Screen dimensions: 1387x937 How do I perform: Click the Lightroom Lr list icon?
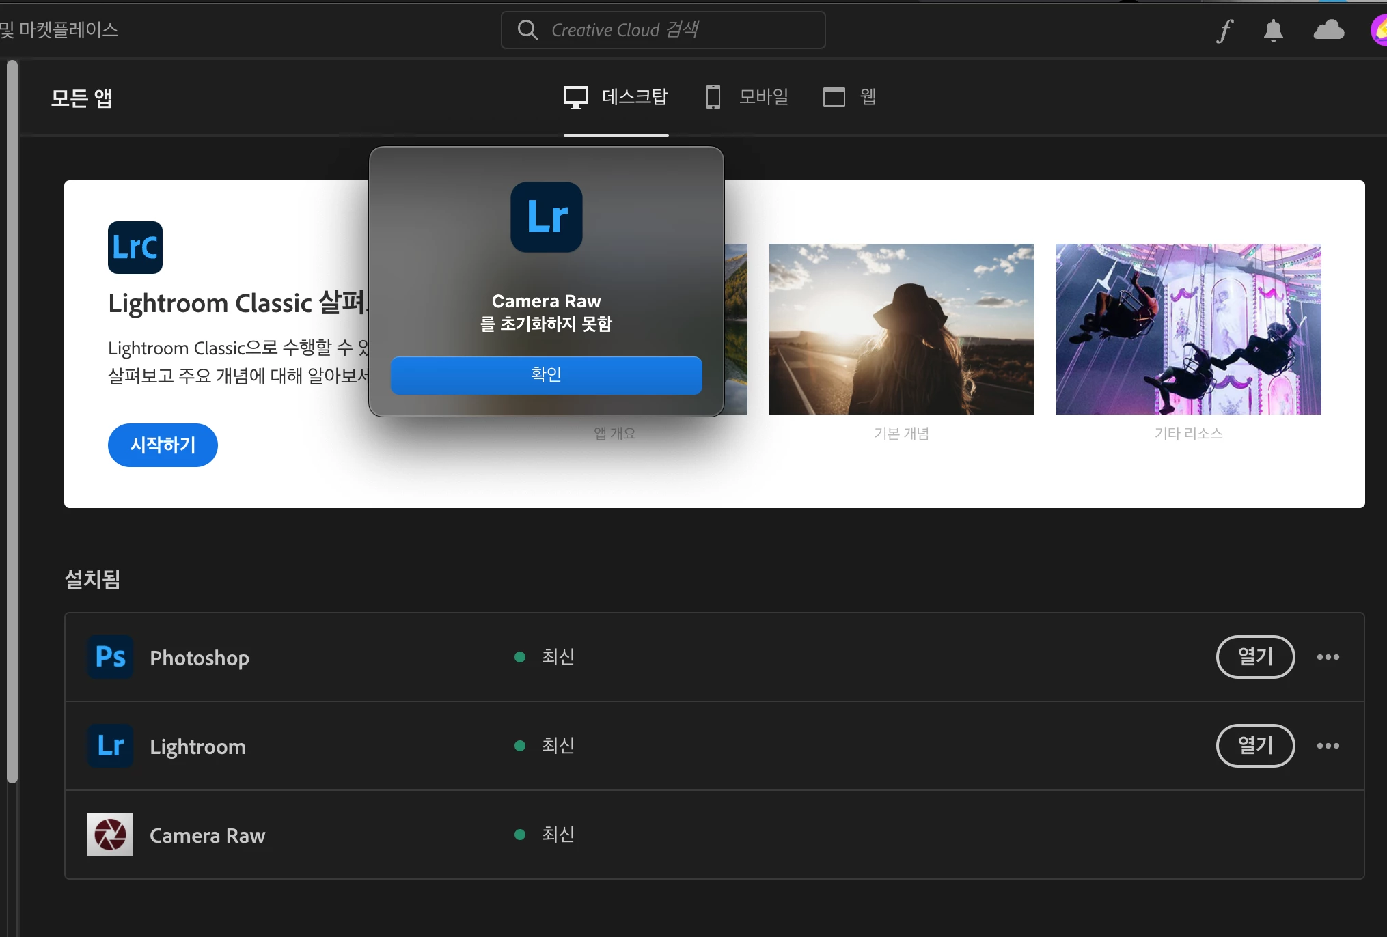[110, 746]
